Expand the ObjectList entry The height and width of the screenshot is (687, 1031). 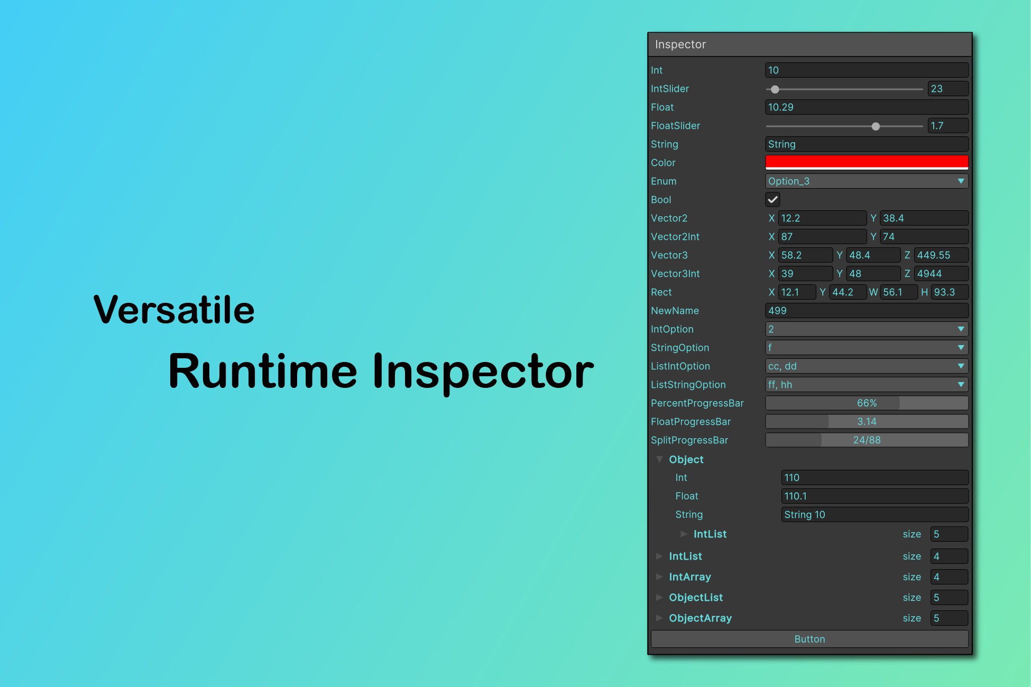(660, 597)
